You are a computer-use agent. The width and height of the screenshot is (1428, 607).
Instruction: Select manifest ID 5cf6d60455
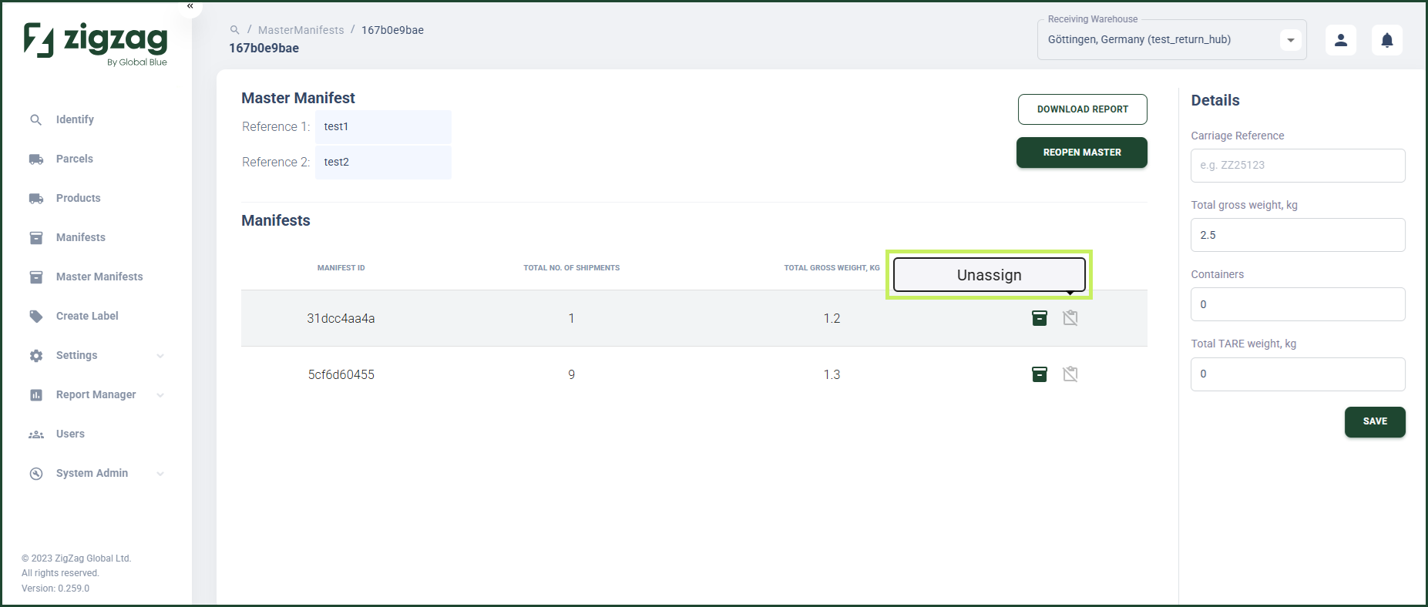click(341, 375)
